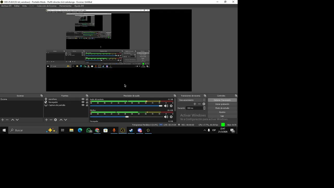Open transition properties gear icon
334x188 pixels.
pos(204,104)
